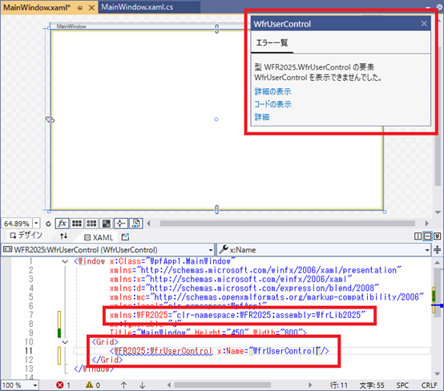This screenshot has height=391, width=444.
Task: Click the bottom margin anchor icon
Action: (216, 209)
